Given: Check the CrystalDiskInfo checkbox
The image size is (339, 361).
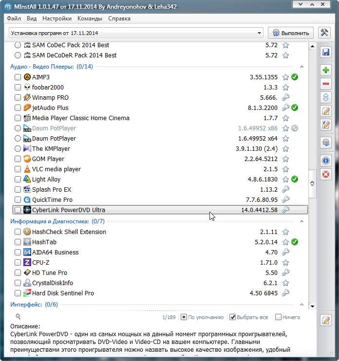Looking at the screenshot, I should click(x=18, y=283).
